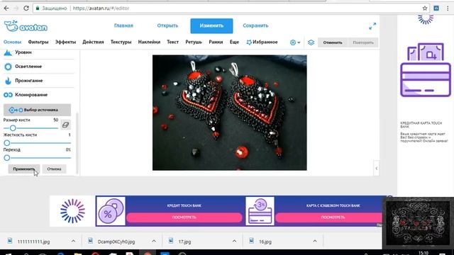
Task: Expand options for DcampOKCyh0.jpg download
Action: pyautogui.click(x=154, y=241)
